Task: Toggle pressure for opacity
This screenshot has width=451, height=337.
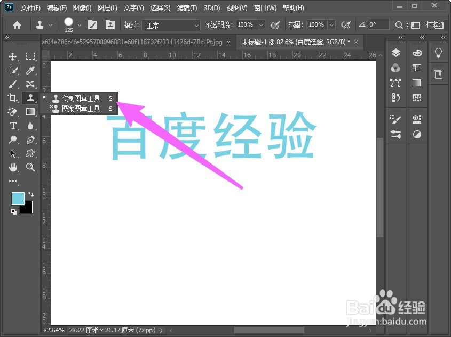Action: coord(275,25)
